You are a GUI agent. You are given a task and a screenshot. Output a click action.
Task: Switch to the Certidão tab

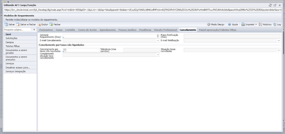(70, 30)
